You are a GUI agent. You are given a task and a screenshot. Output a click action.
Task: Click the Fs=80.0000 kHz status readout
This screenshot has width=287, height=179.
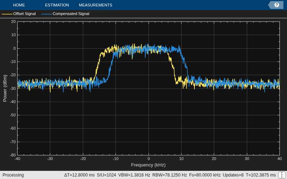coord(204,175)
